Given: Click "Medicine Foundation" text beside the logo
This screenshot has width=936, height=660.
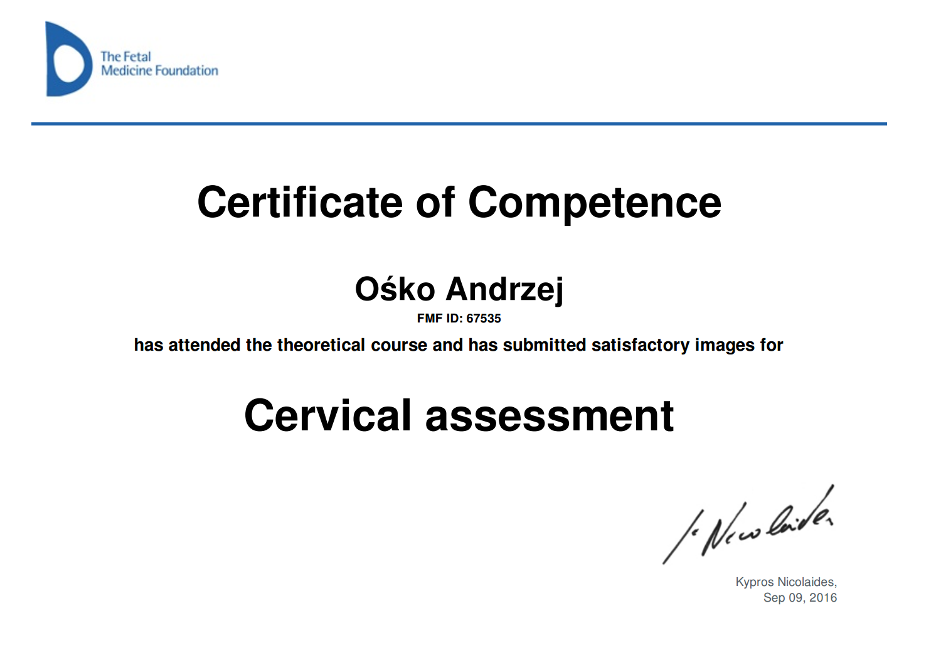Looking at the screenshot, I should click(159, 71).
